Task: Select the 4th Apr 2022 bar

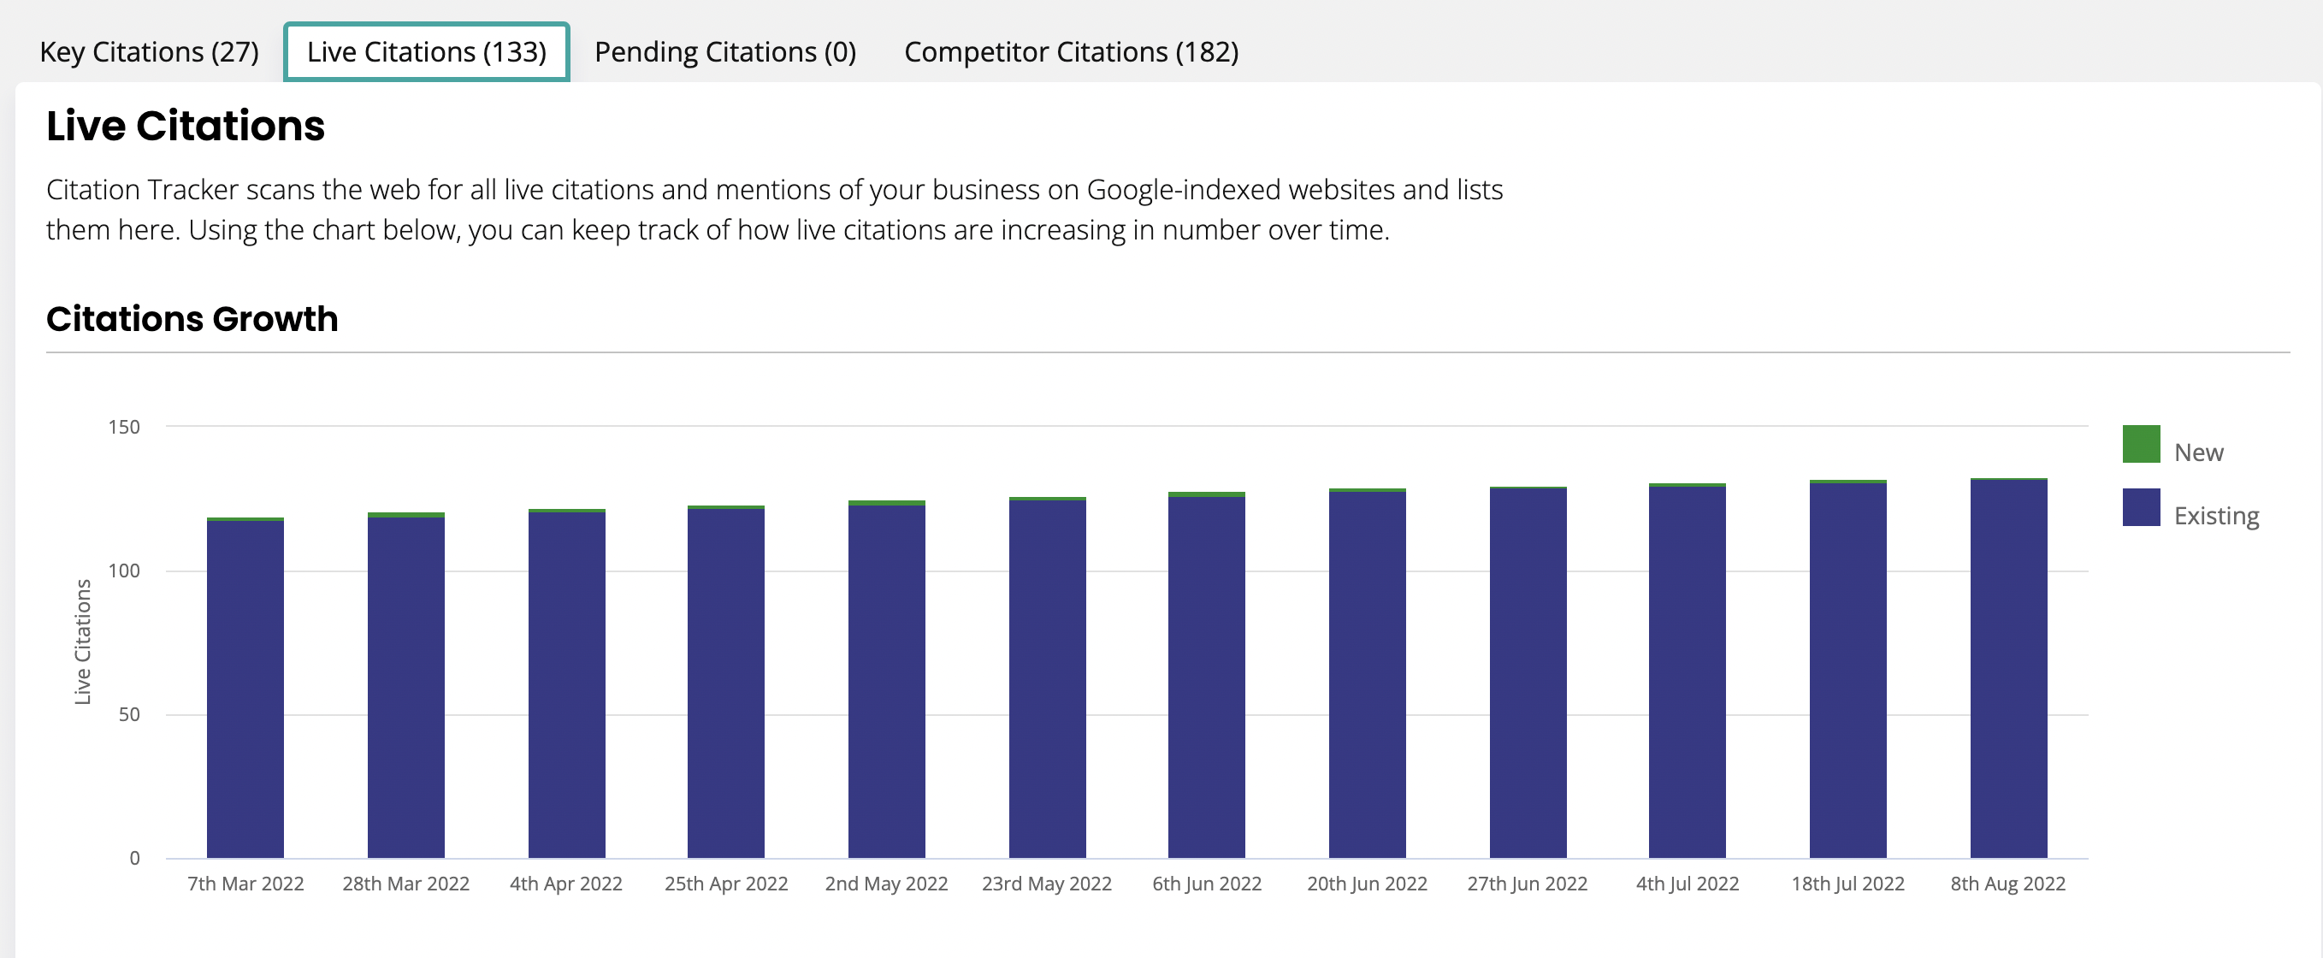Action: point(566,683)
